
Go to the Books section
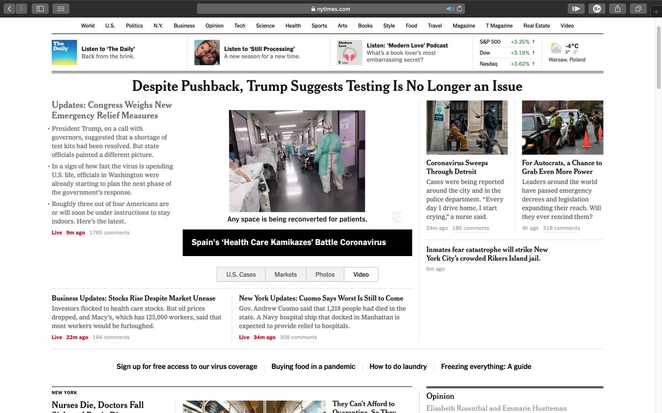click(365, 25)
